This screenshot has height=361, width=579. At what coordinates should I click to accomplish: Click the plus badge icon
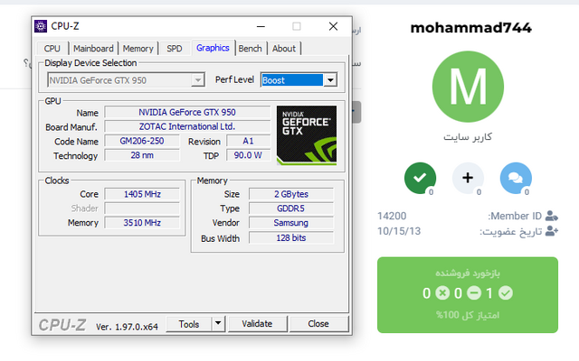[467, 179]
